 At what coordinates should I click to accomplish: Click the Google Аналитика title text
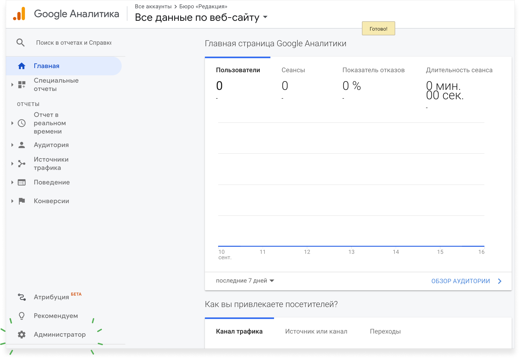pos(76,14)
